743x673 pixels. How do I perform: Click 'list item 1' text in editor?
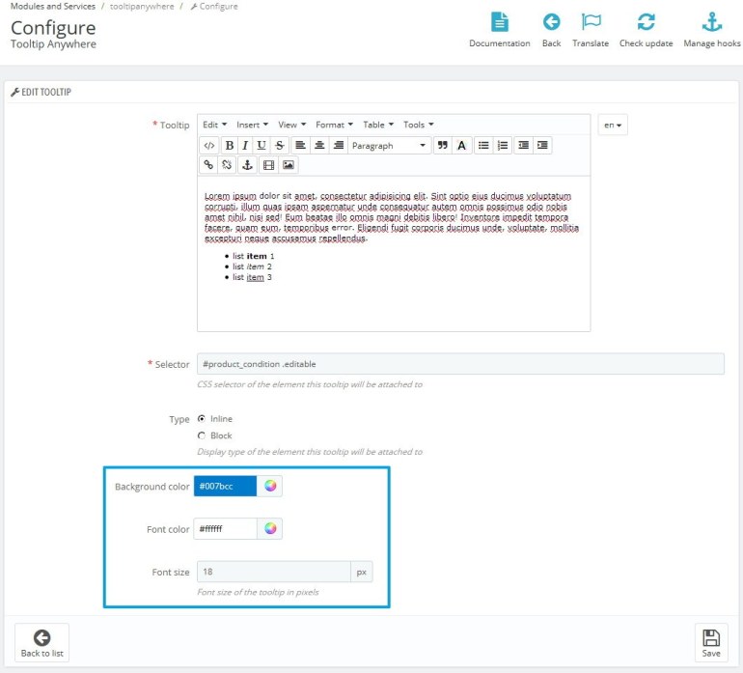[x=254, y=256]
